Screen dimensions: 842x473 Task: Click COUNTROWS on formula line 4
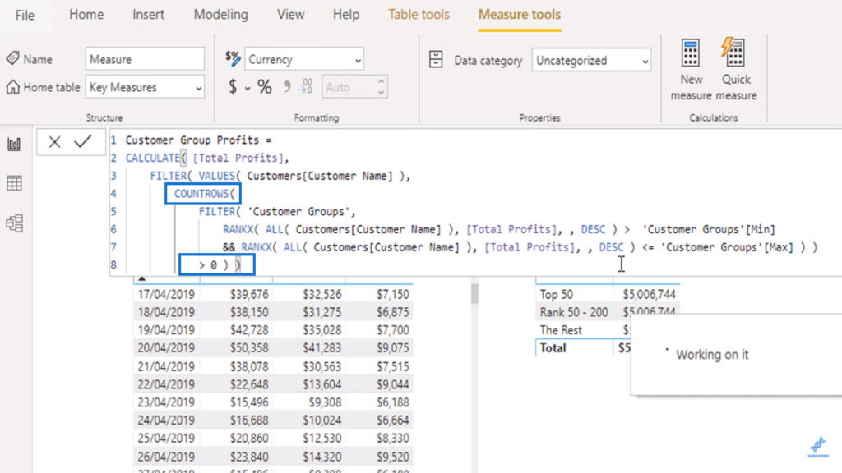pyautogui.click(x=201, y=194)
